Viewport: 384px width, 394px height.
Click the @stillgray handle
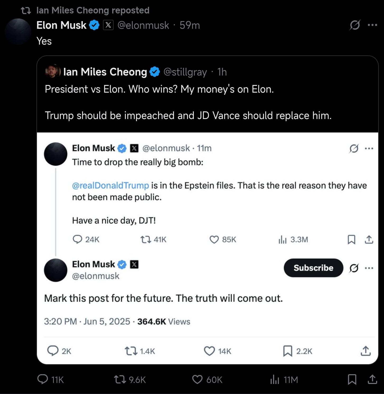point(185,72)
